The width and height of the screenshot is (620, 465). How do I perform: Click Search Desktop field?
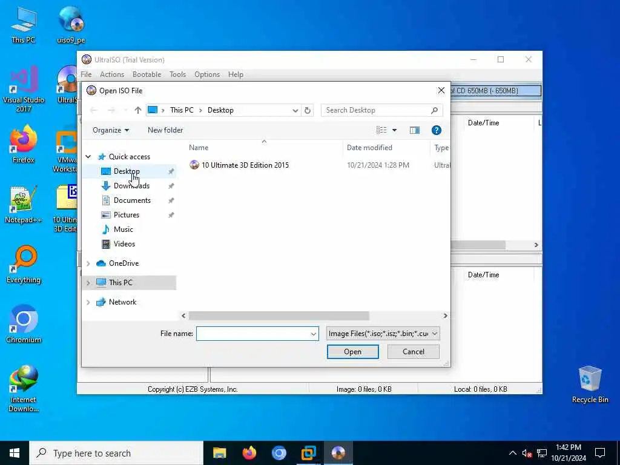[x=375, y=110]
